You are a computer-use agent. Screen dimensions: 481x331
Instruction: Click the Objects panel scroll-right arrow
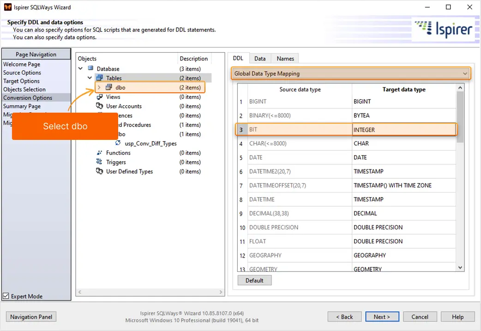221,292
